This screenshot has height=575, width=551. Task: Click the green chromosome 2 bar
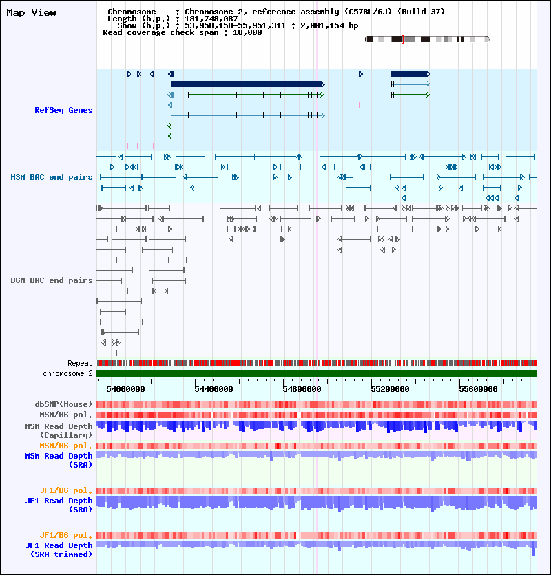[317, 373]
